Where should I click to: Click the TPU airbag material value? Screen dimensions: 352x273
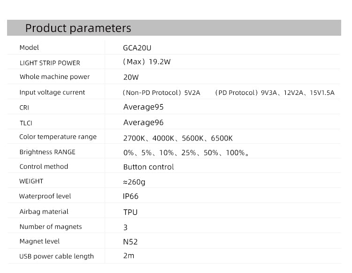click(x=130, y=212)
